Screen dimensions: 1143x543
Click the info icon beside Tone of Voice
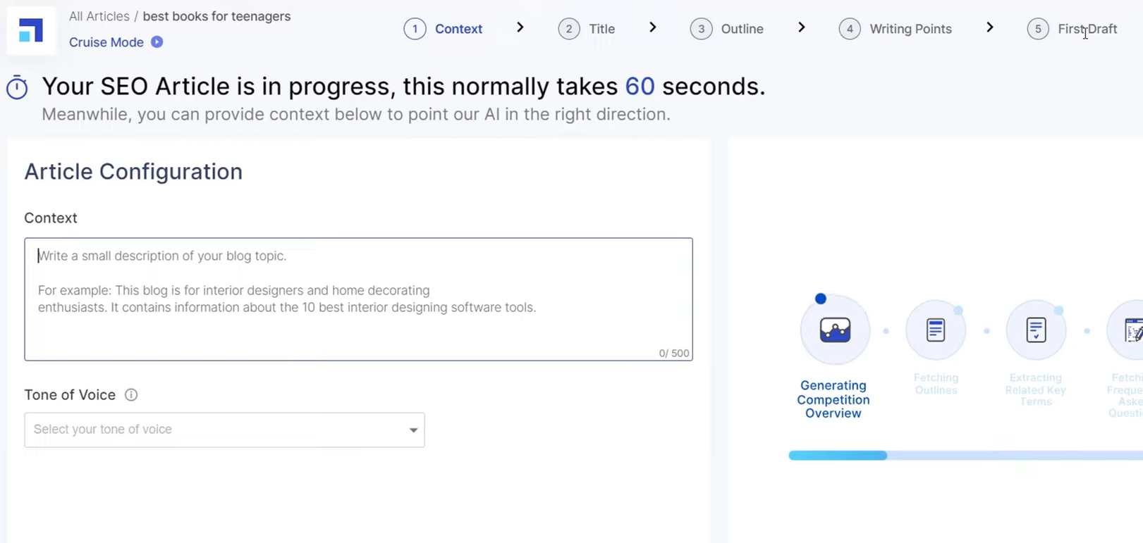pyautogui.click(x=131, y=394)
